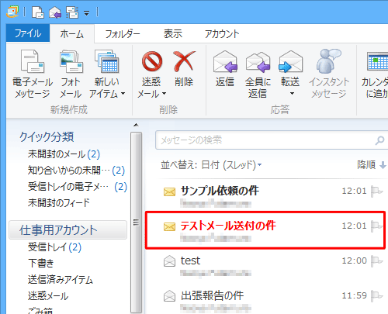The image size is (388, 314).
Task: Open the ファイル menu tab
Action: click(x=28, y=33)
